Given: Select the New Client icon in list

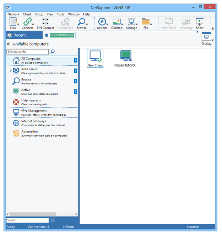Looking at the screenshot, I should pos(95,58).
